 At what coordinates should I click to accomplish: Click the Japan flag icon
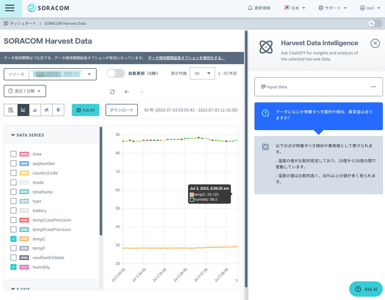click(287, 8)
